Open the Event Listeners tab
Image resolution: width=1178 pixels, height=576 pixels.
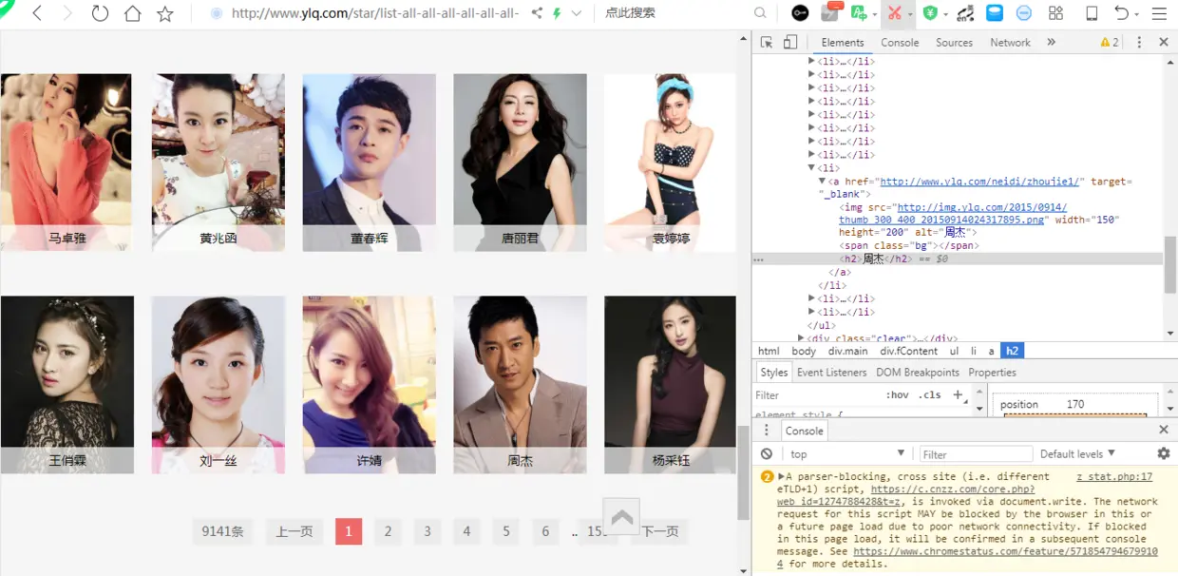[831, 373]
